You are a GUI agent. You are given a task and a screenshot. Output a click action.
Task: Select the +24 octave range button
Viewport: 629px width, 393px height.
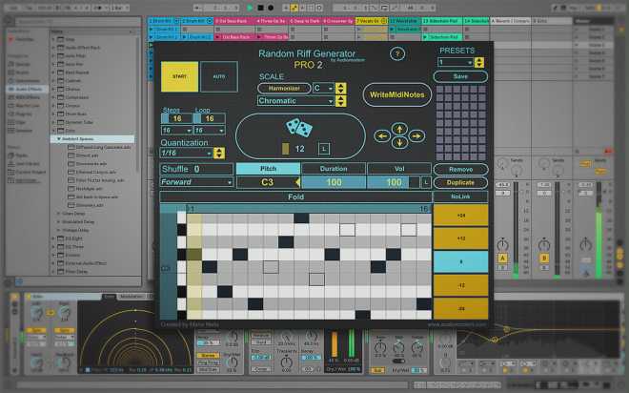[x=461, y=216]
